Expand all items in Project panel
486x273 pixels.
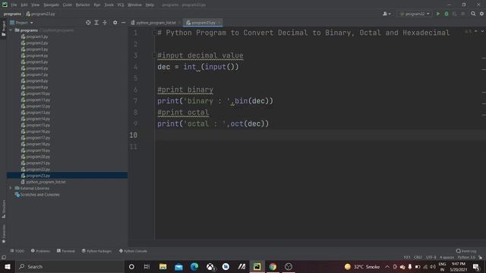pos(96,23)
